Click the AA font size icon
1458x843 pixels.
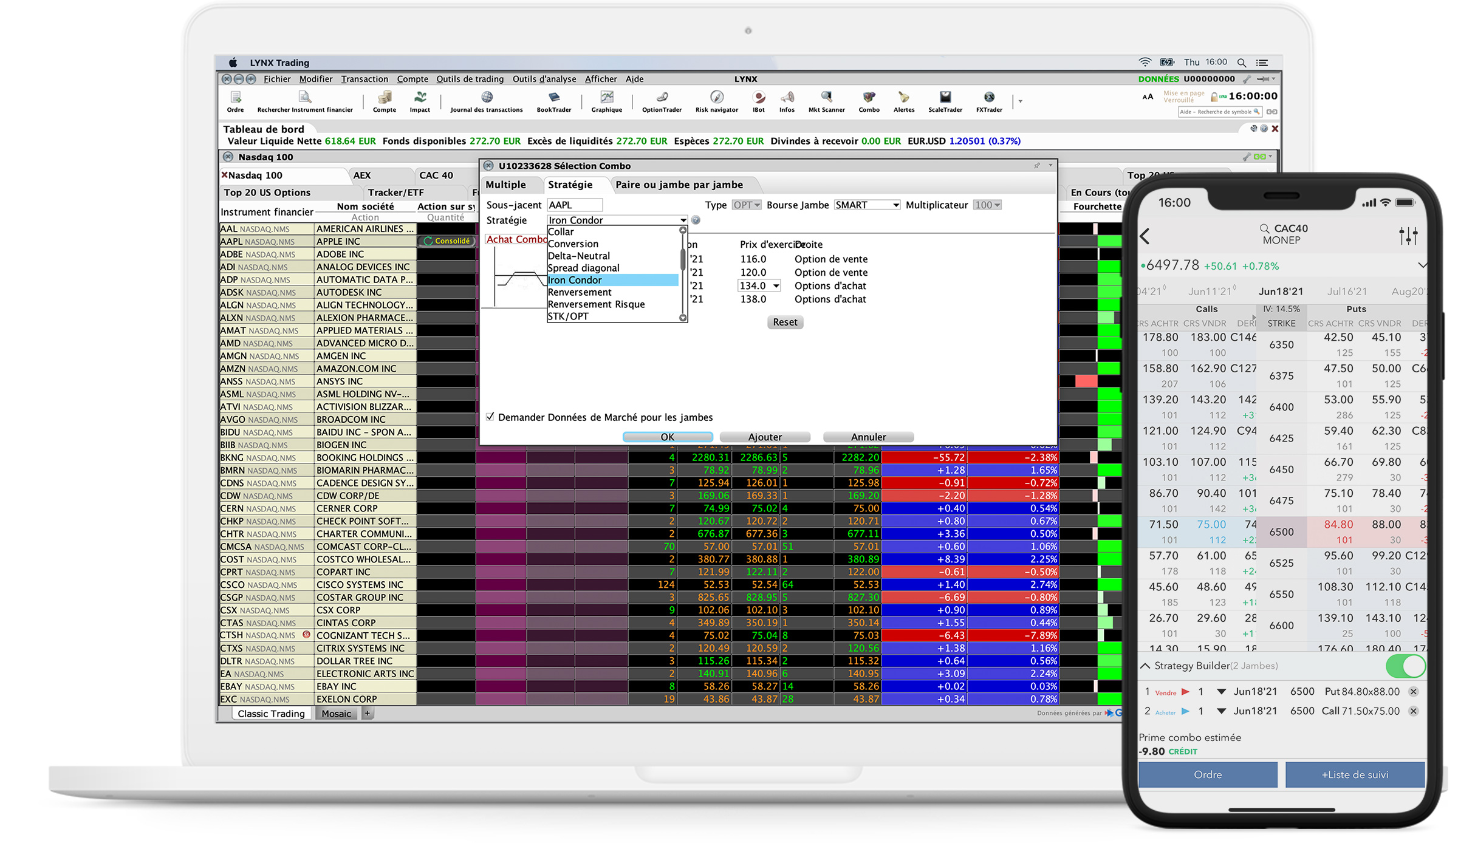pos(1147,97)
